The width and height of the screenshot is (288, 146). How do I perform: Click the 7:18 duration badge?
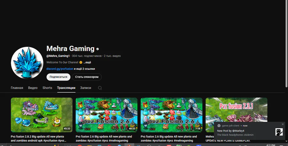click(x=198, y=128)
